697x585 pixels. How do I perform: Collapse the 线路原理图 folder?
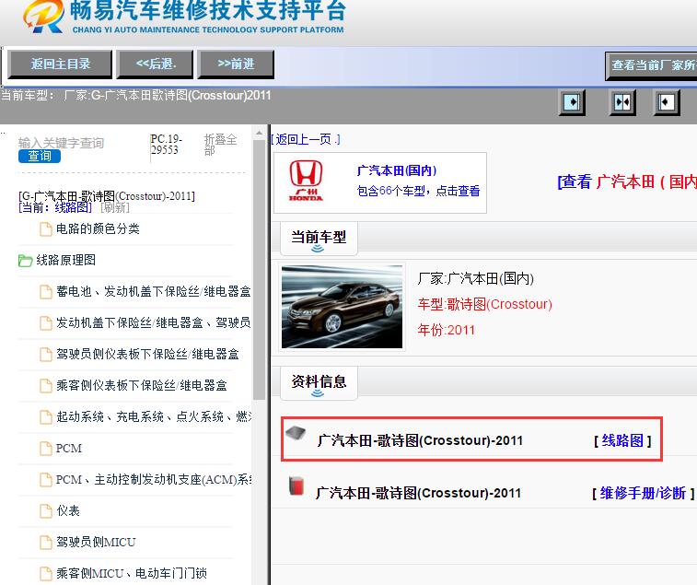click(65, 260)
